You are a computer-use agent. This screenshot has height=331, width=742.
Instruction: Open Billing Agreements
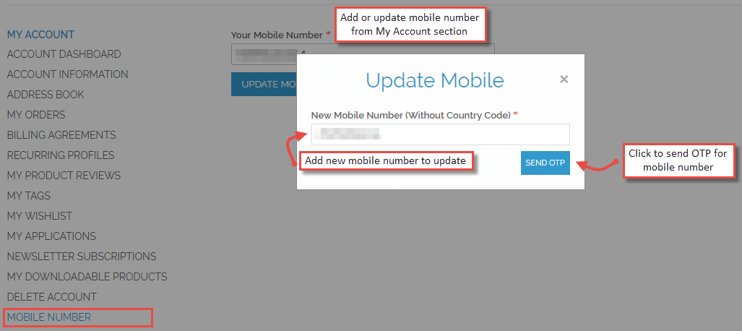tap(61, 135)
